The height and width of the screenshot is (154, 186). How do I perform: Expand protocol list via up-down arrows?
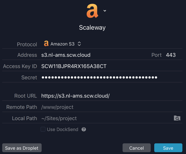point(79,44)
